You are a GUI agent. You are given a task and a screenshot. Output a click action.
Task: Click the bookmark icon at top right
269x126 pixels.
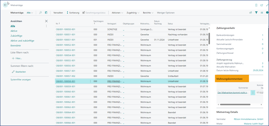pyautogui.click(x=256, y=5)
